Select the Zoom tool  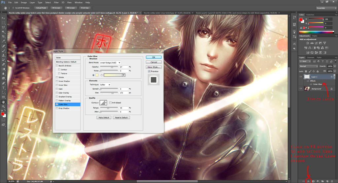(3, 107)
